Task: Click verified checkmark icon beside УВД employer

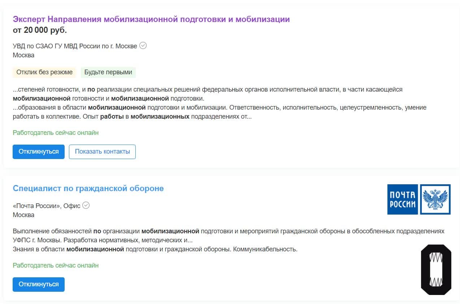Action: coord(143,46)
